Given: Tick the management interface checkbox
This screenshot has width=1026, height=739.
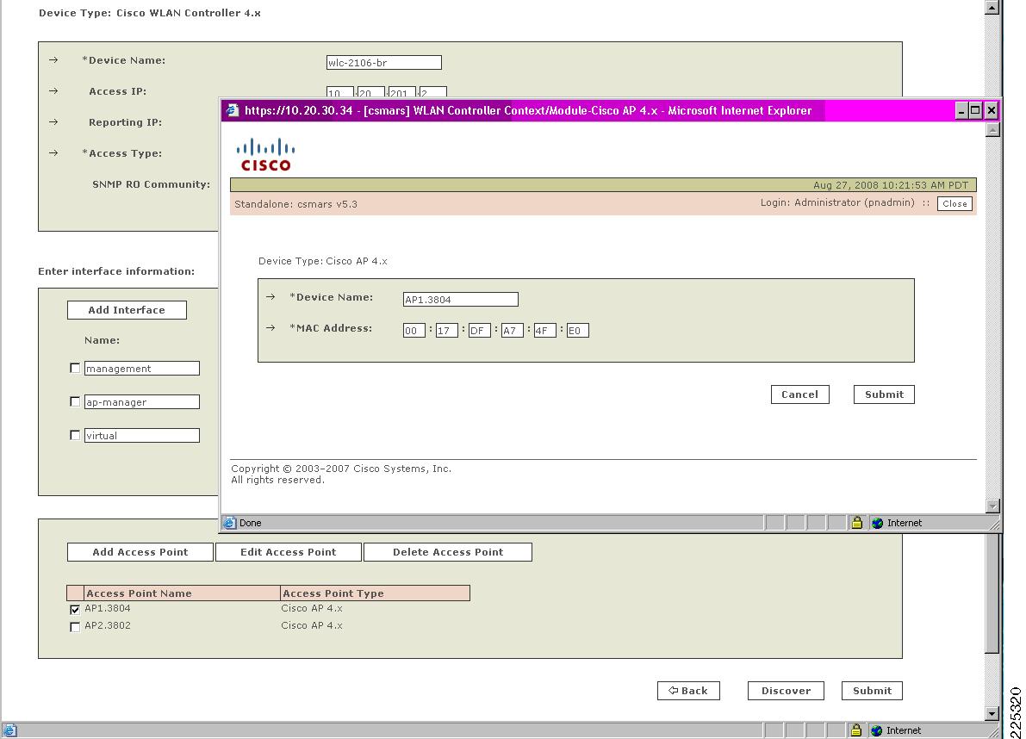Looking at the screenshot, I should point(75,368).
